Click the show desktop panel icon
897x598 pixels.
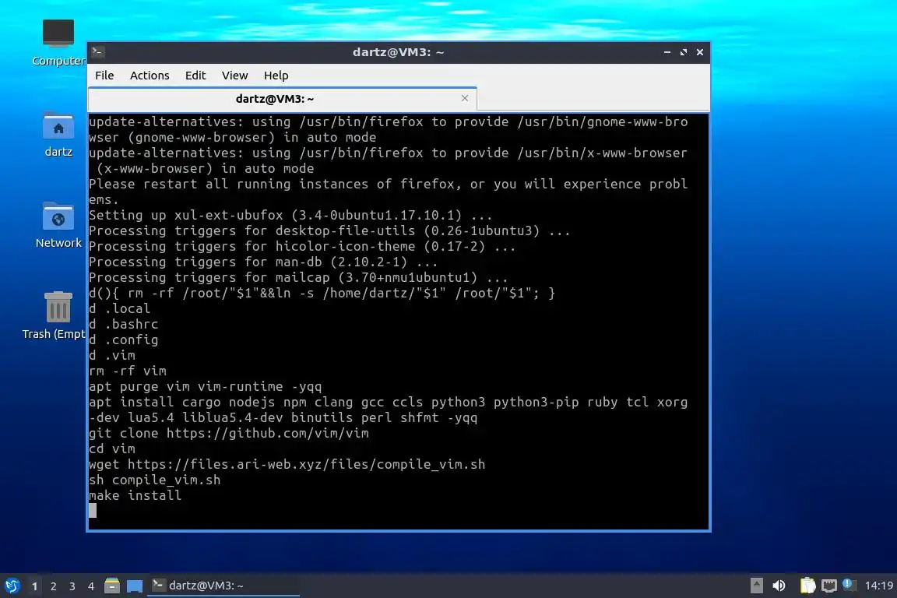(135, 586)
